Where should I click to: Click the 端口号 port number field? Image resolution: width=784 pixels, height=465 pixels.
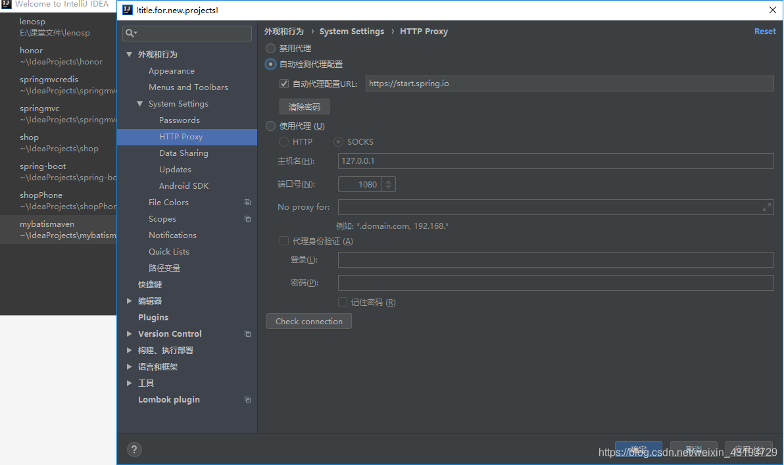tap(360, 185)
